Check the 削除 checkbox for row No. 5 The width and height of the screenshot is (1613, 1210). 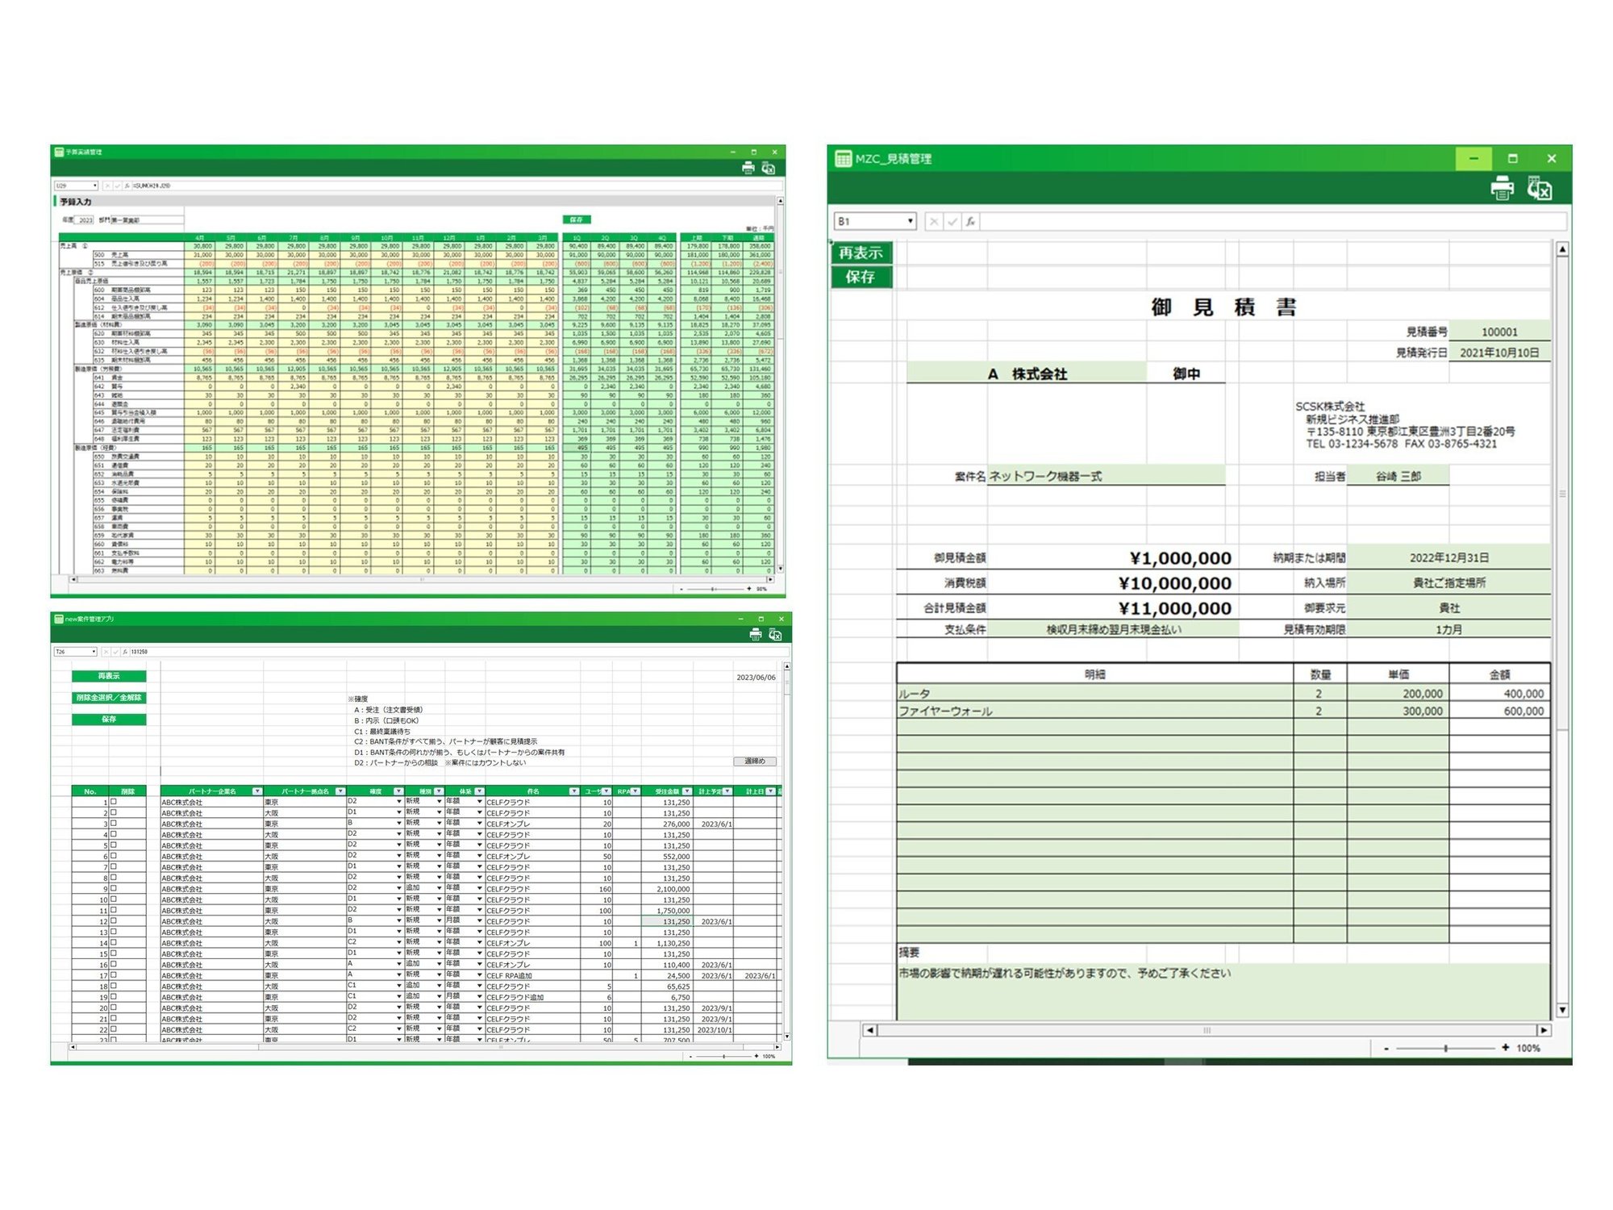pos(114,845)
